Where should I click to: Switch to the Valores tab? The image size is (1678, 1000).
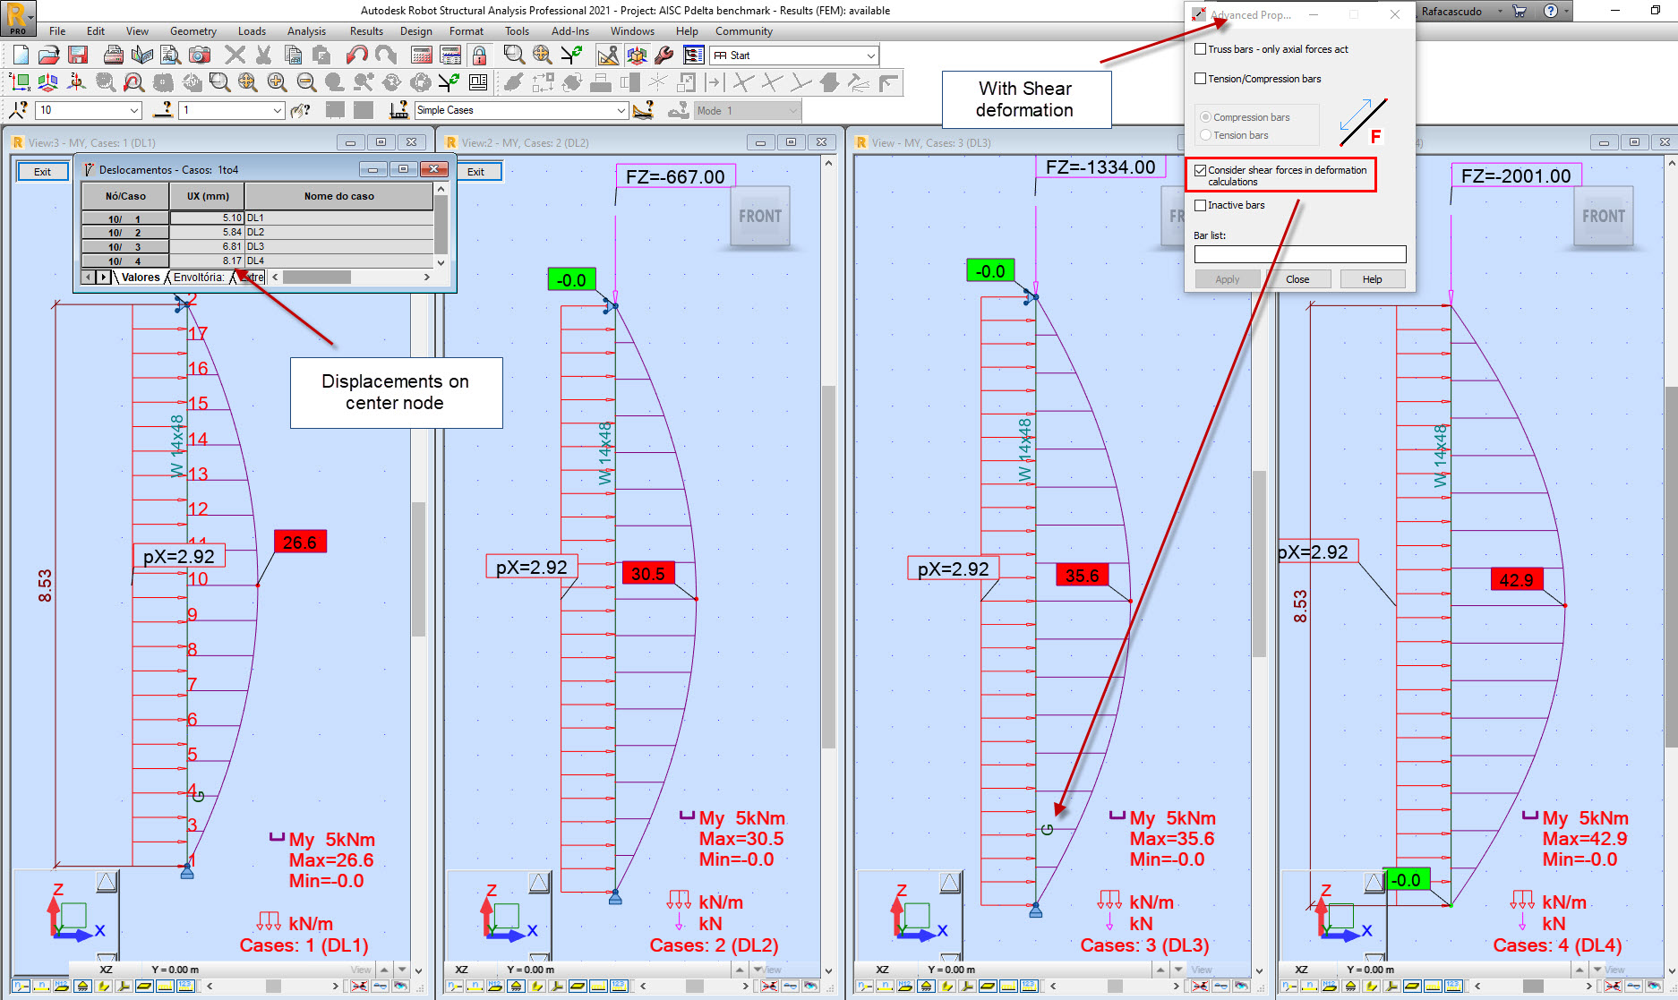point(141,278)
